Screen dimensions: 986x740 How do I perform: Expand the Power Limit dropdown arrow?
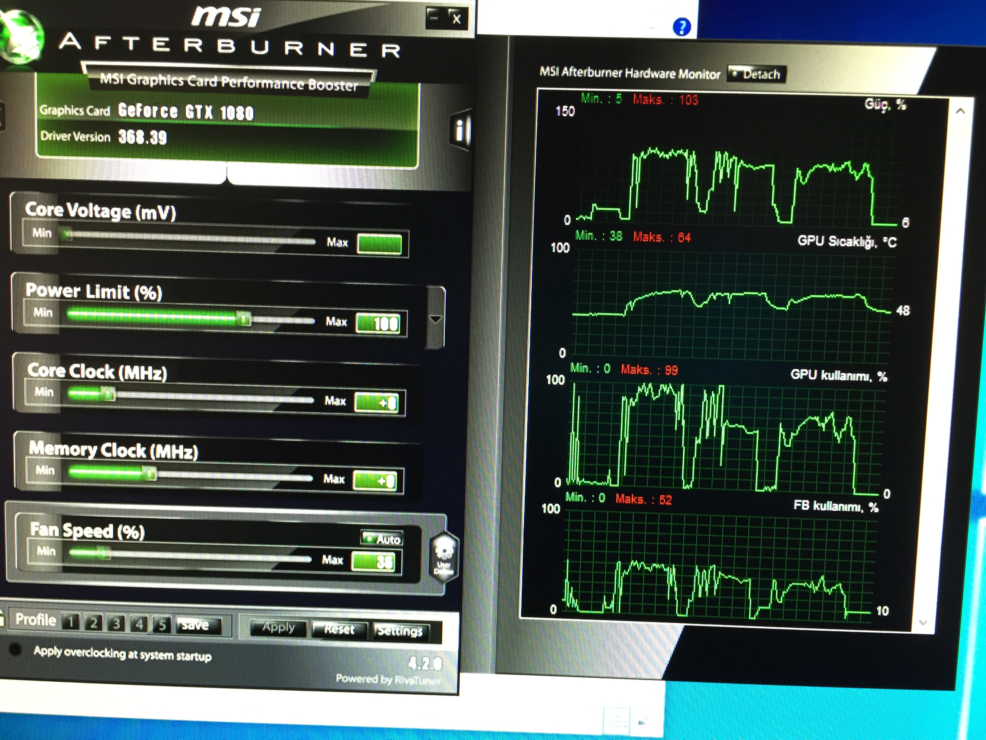436,319
